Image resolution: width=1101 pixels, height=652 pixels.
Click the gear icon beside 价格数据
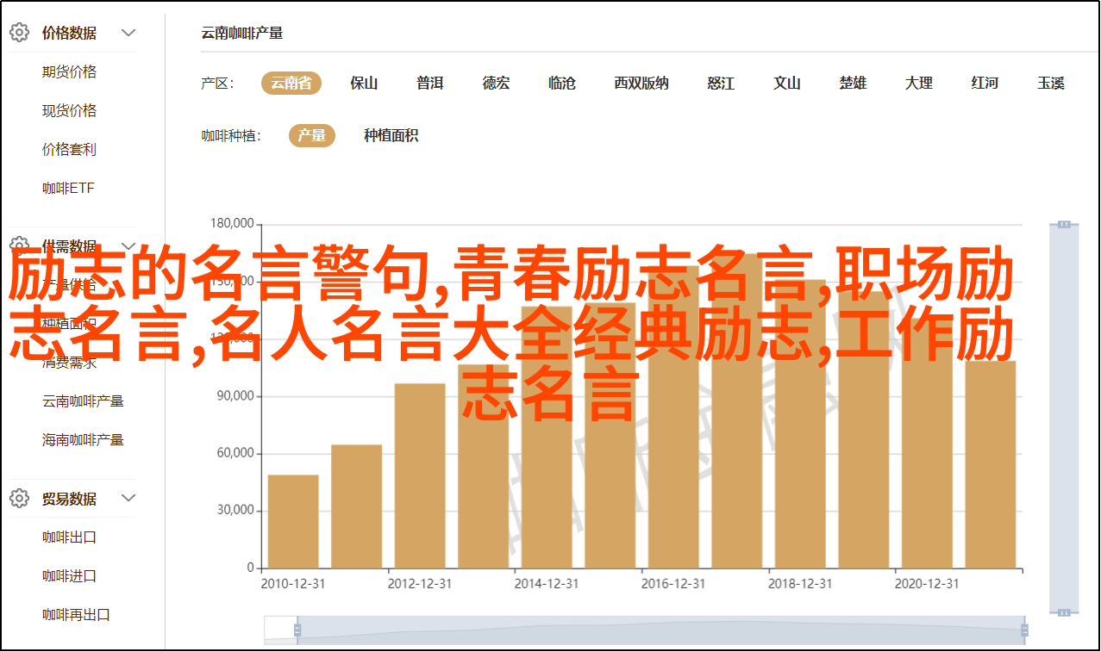point(19,33)
